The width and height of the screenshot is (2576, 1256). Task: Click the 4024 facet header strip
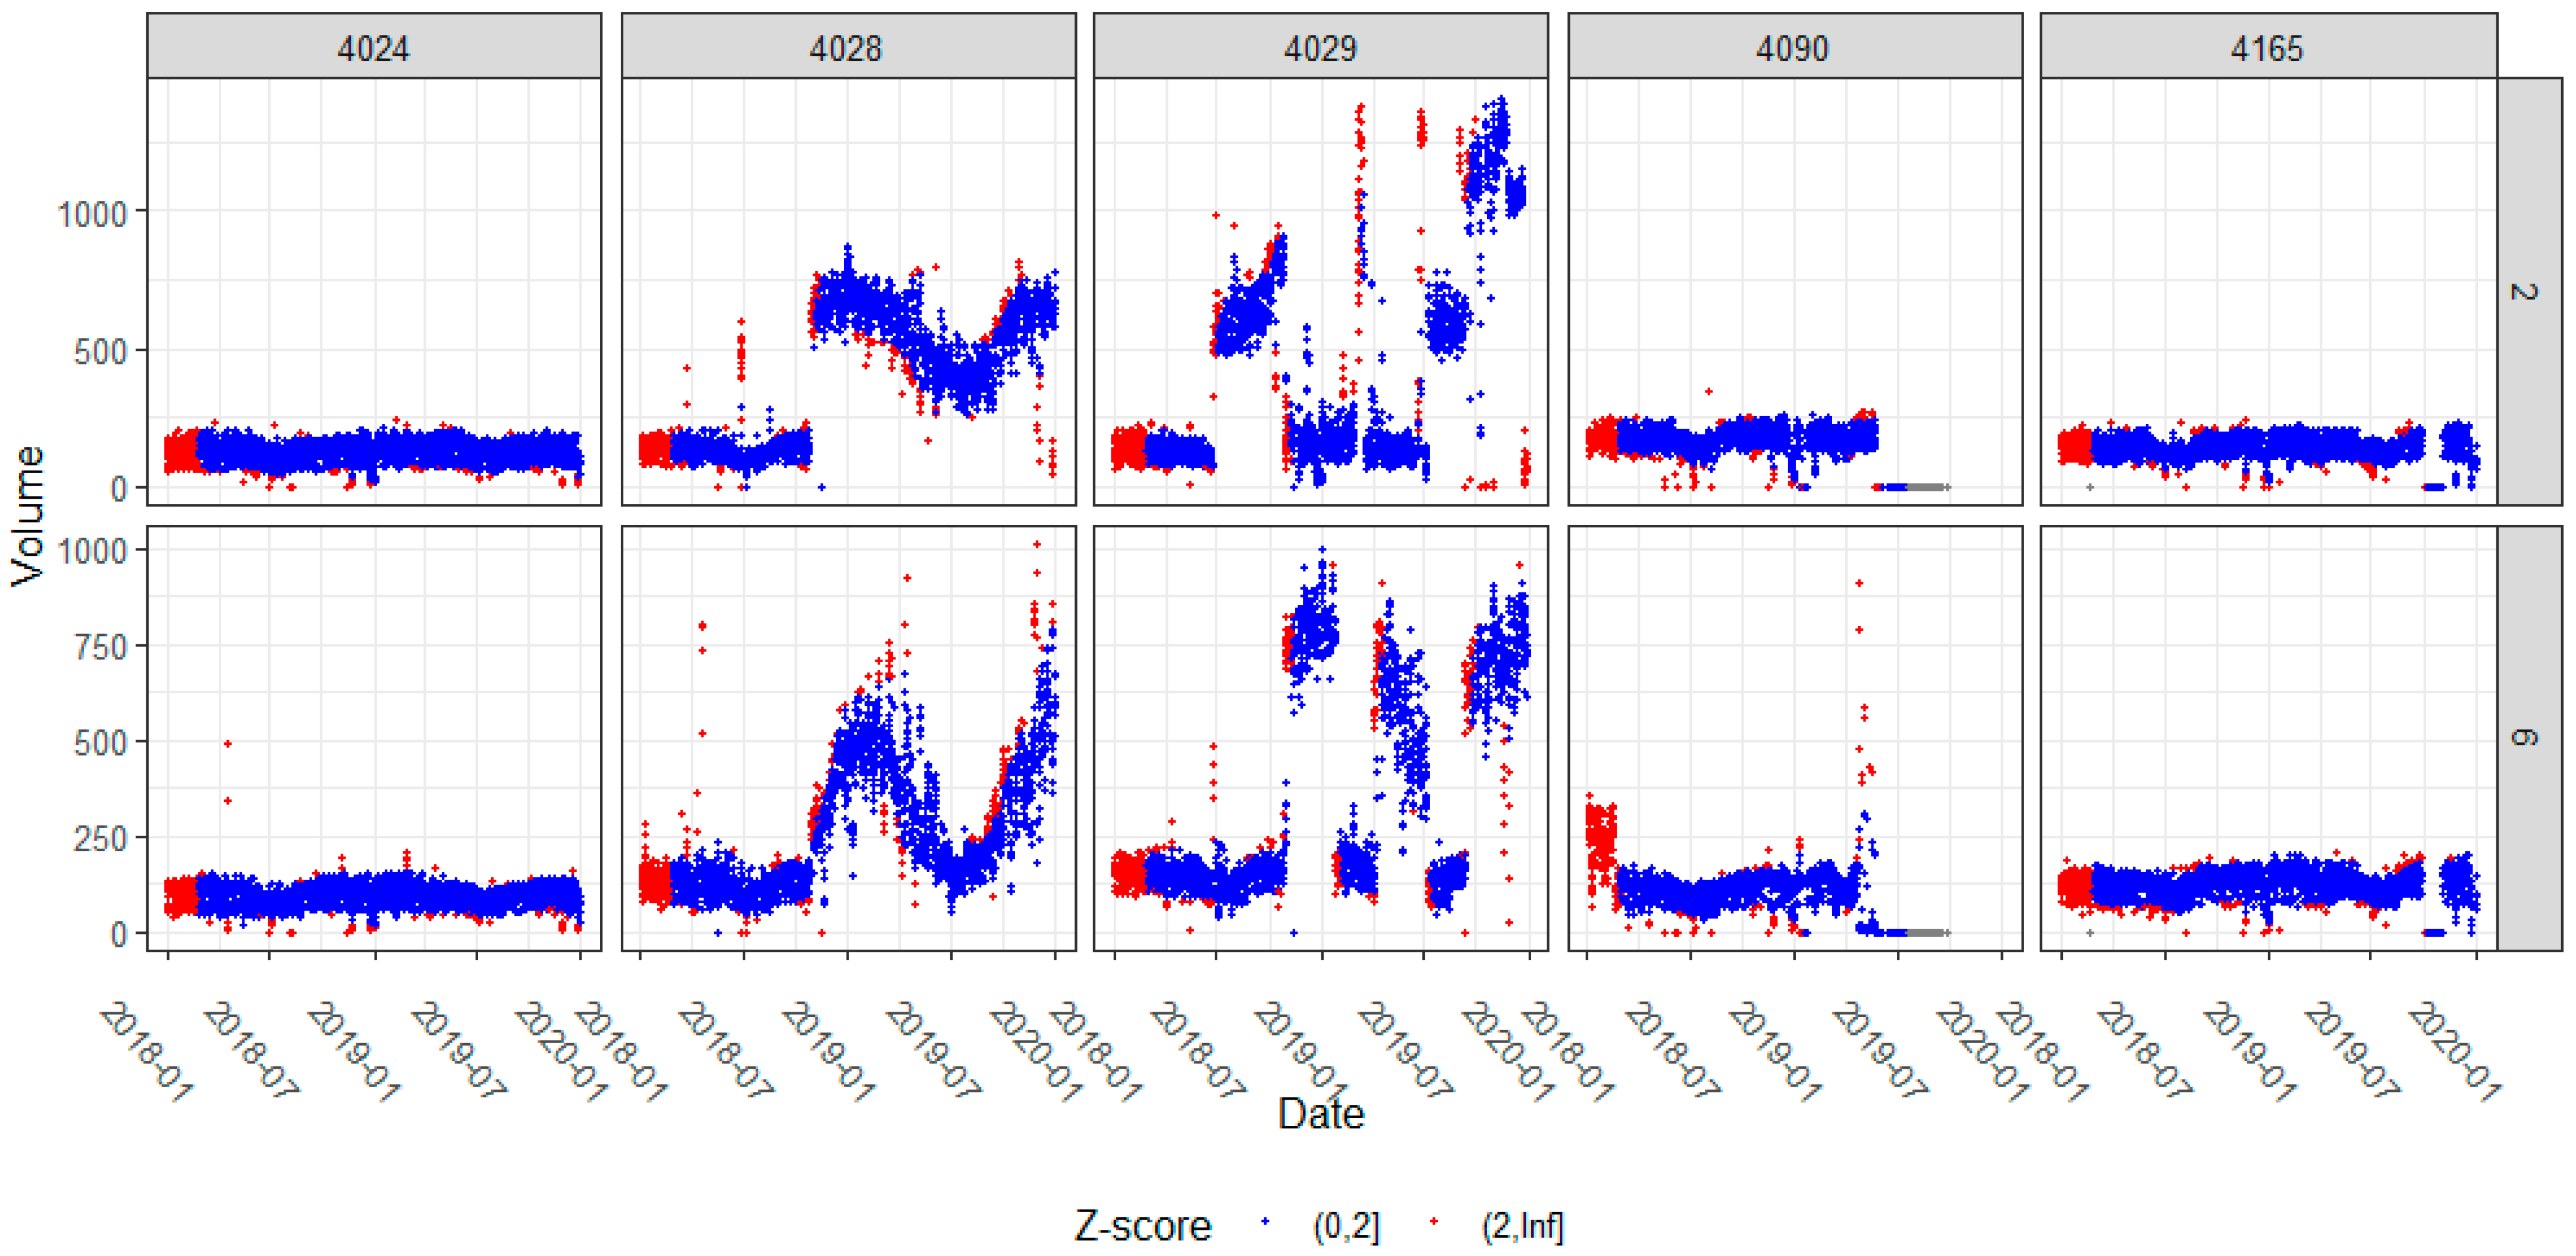(x=373, y=47)
